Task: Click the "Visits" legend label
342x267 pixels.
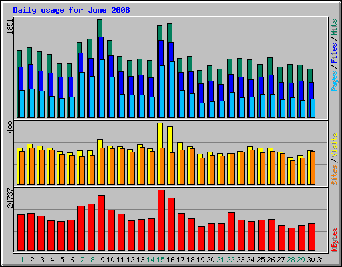Action: (334, 146)
